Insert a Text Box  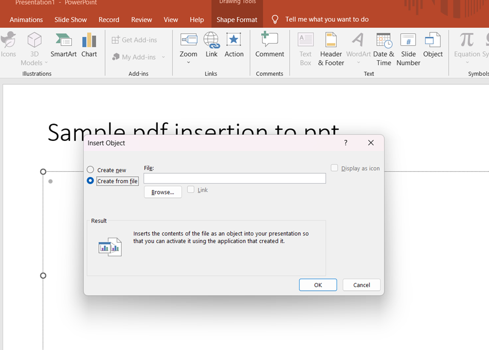coord(306,49)
